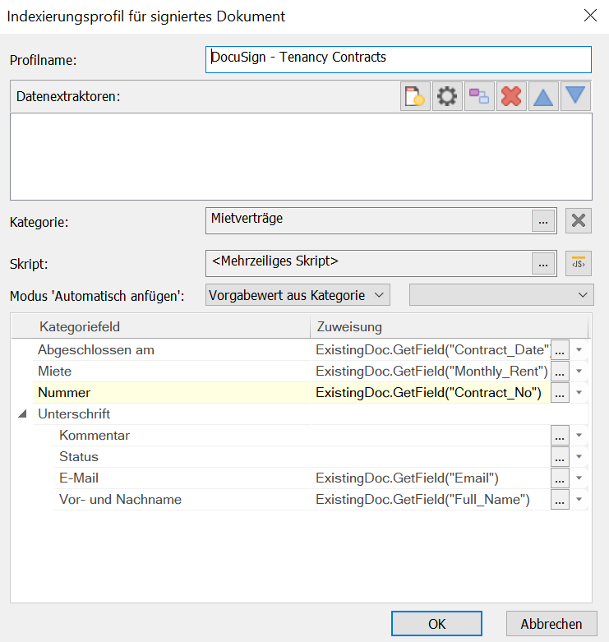The width and height of the screenshot is (609, 642).
Task: Open the JS script editor icon
Action: [579, 263]
